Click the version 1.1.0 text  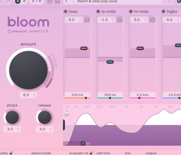(38, 31)
